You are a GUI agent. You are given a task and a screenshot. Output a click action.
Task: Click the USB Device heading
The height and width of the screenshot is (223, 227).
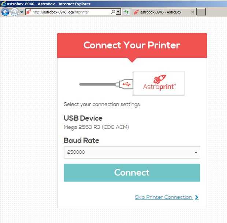pos(83,118)
